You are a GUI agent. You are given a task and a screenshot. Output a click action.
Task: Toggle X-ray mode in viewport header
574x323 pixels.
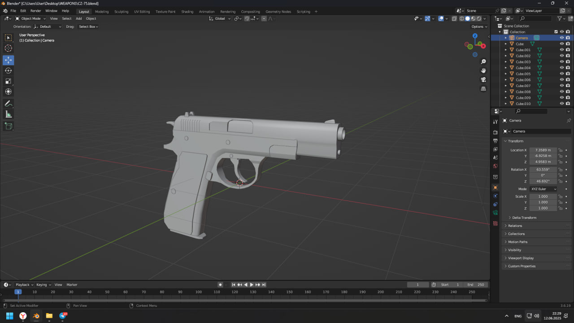coord(454,18)
